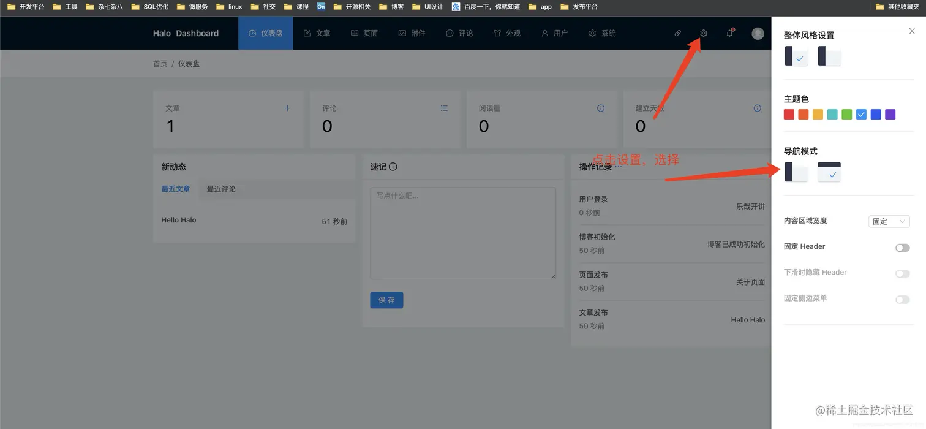Toggle 固定侧边菜单 switch
Screen dimensions: 926x429
coord(903,299)
